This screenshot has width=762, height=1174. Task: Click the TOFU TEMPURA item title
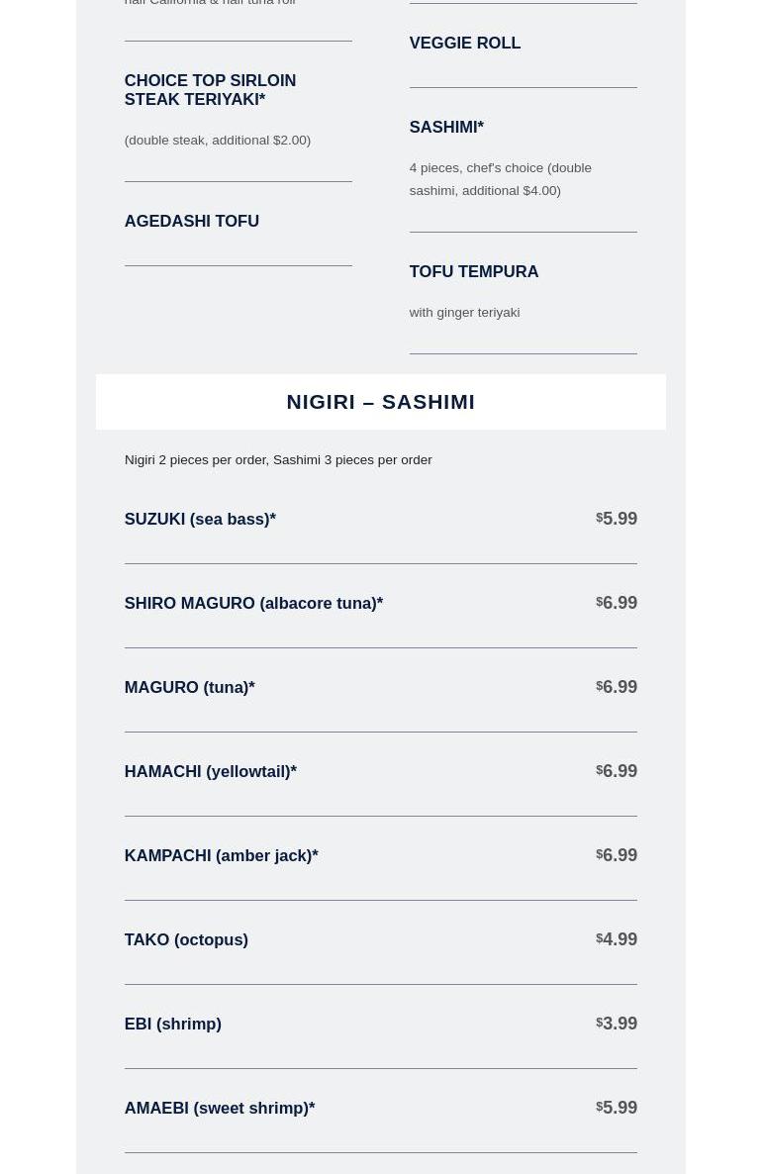(x=473, y=272)
